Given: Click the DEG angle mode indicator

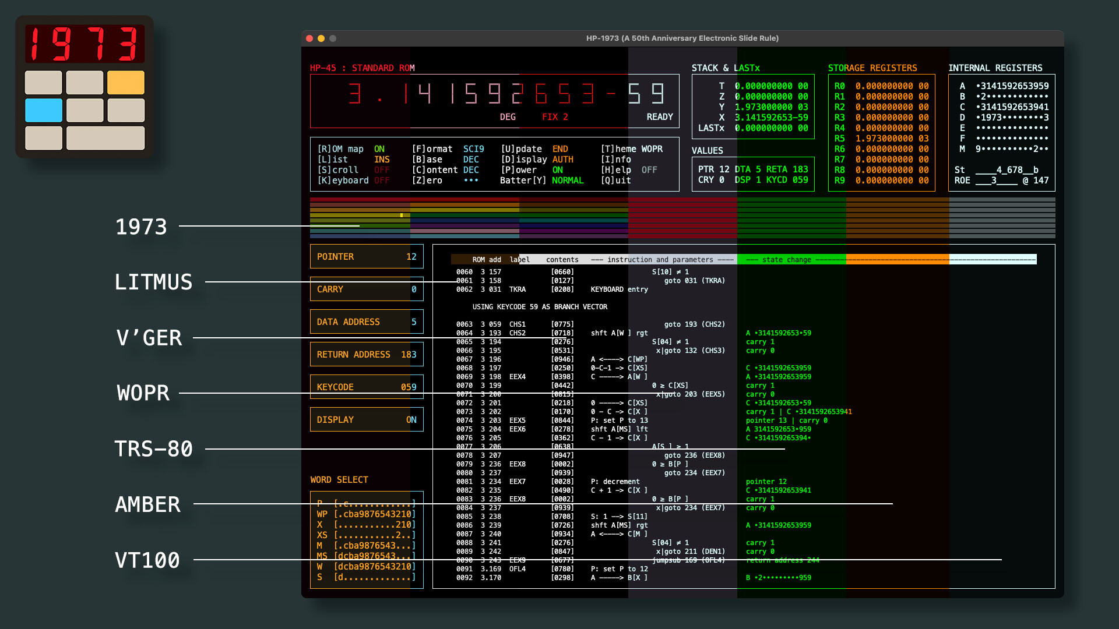Looking at the screenshot, I should (508, 117).
